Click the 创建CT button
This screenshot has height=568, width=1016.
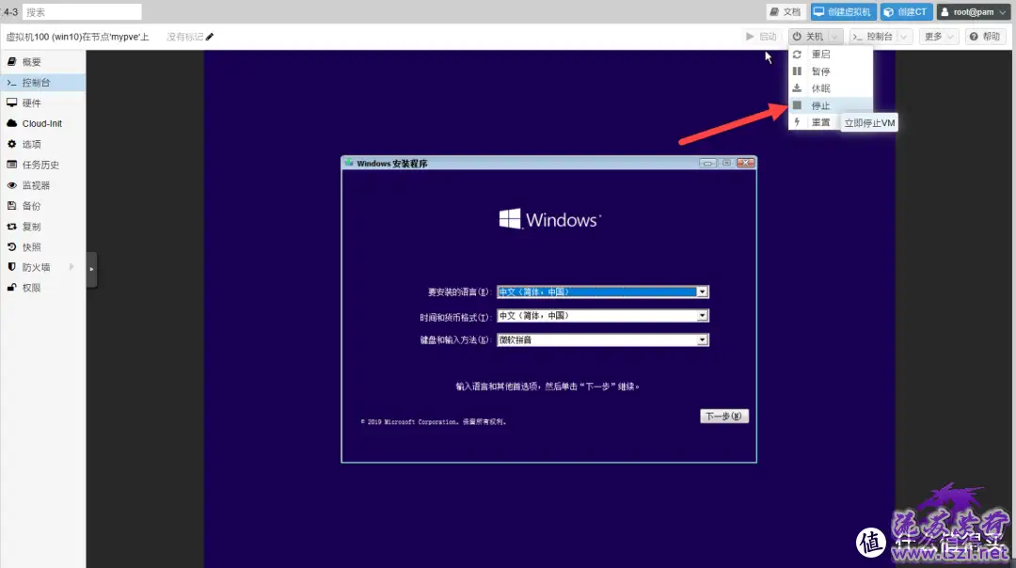[x=906, y=11]
